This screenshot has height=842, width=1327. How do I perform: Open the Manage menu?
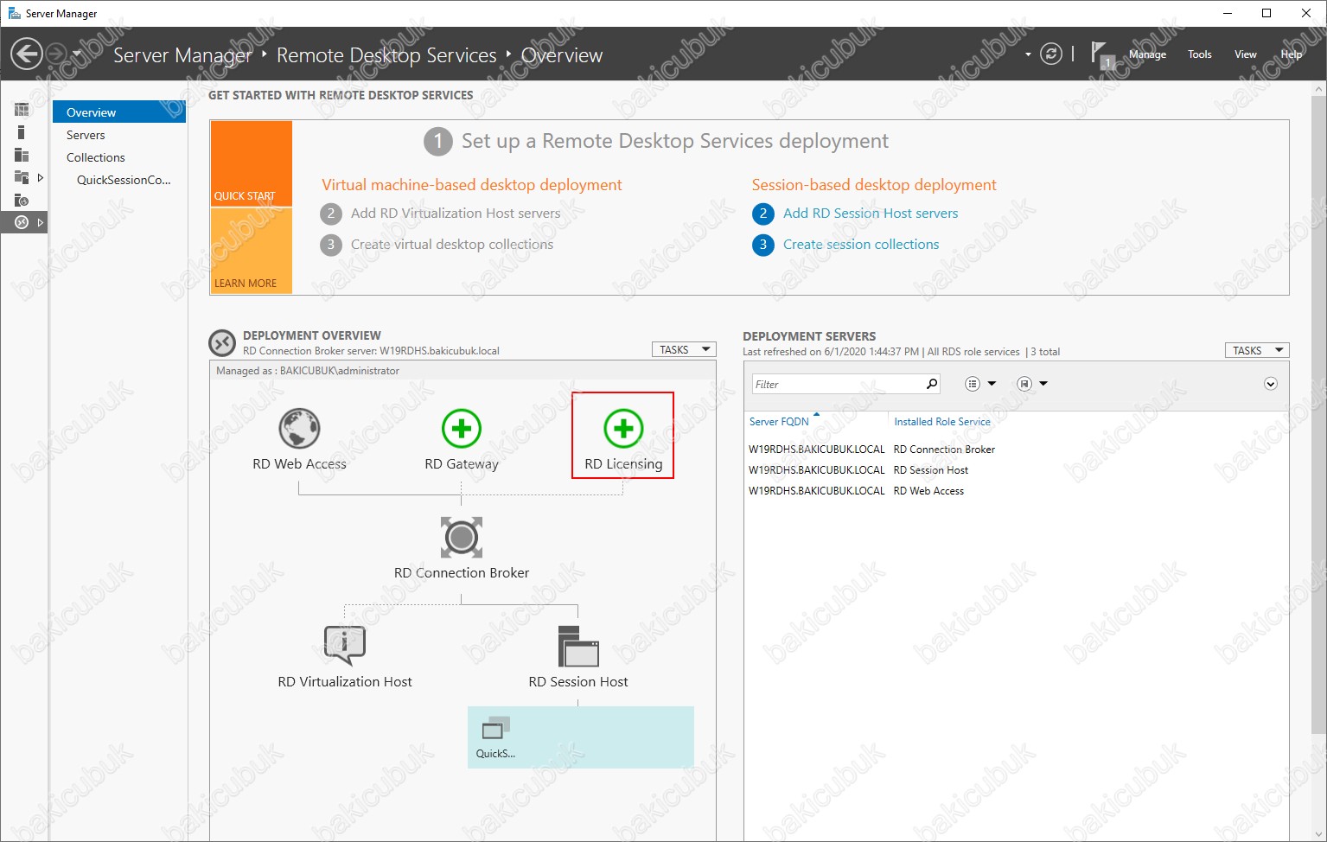[1147, 54]
